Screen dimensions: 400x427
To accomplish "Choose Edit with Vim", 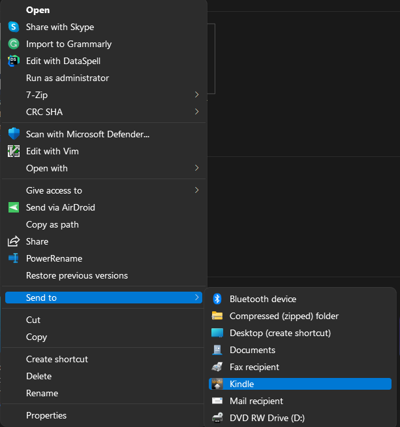I will (x=104, y=151).
